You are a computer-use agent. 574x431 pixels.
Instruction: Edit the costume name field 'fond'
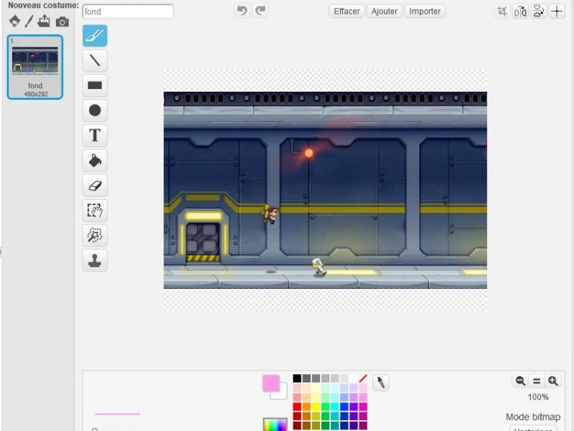128,11
